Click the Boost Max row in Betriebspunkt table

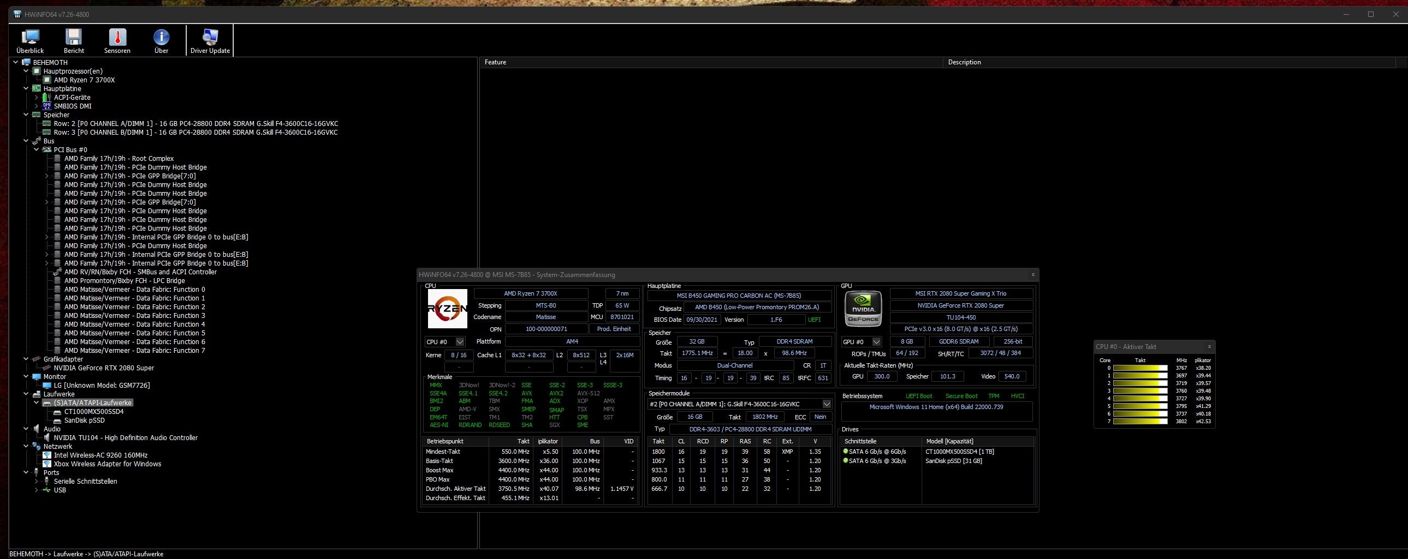point(530,471)
